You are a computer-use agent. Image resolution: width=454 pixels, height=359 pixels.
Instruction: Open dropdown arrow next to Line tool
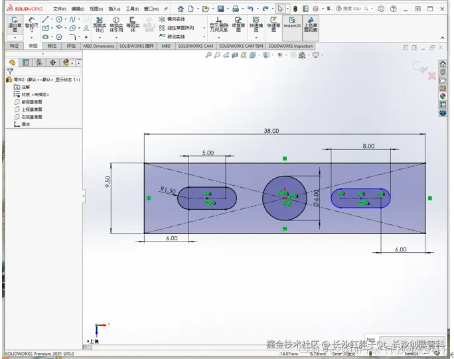[52, 19]
